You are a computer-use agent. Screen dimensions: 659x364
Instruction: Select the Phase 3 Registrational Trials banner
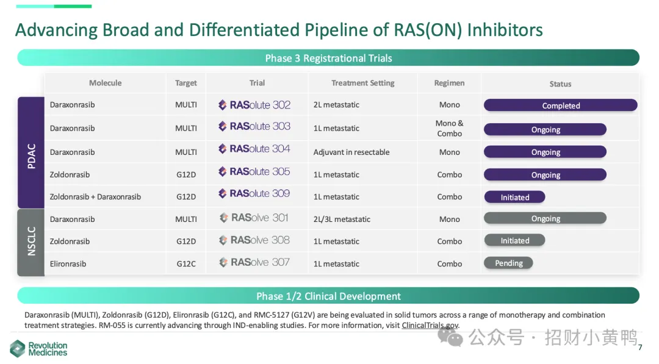point(328,58)
